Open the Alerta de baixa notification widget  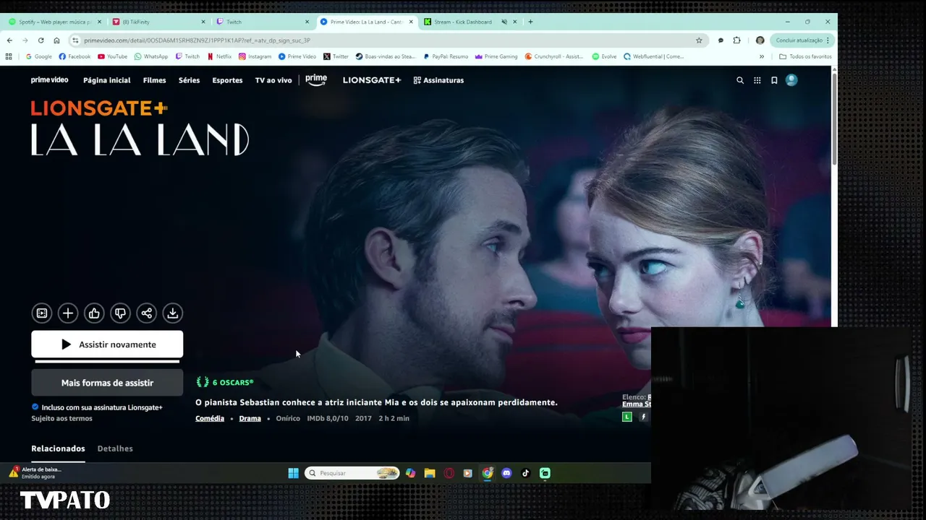35,472
